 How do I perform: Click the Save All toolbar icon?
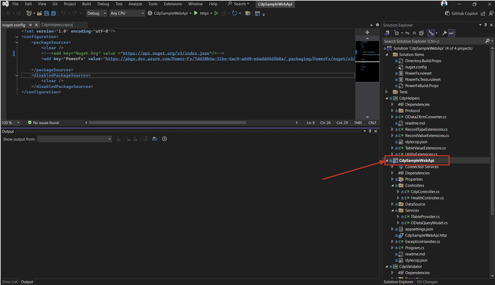point(53,13)
